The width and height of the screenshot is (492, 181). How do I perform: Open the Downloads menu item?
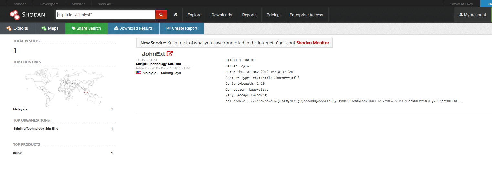pos(222,15)
